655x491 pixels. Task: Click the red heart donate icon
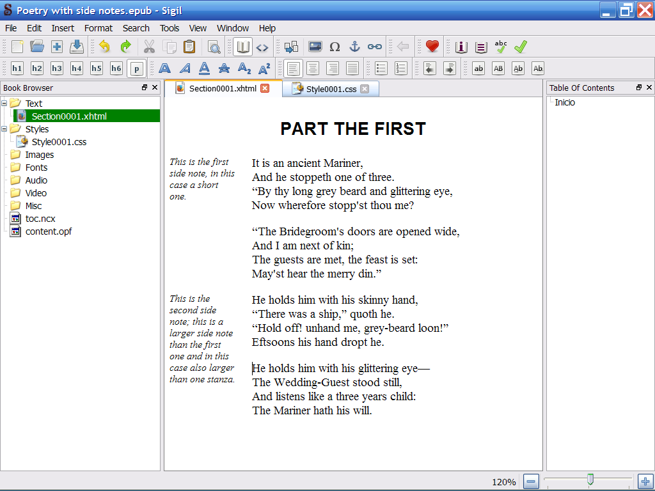coord(432,47)
